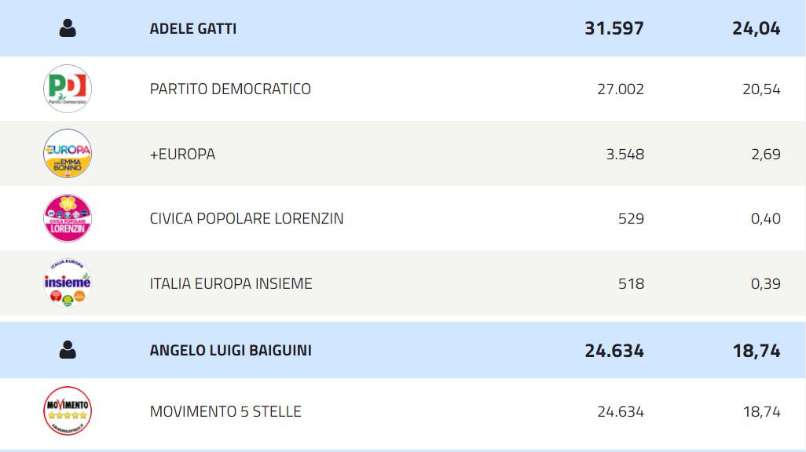
Task: Click the MOVIMENTO 5 STELLE party name
Action: click(225, 412)
